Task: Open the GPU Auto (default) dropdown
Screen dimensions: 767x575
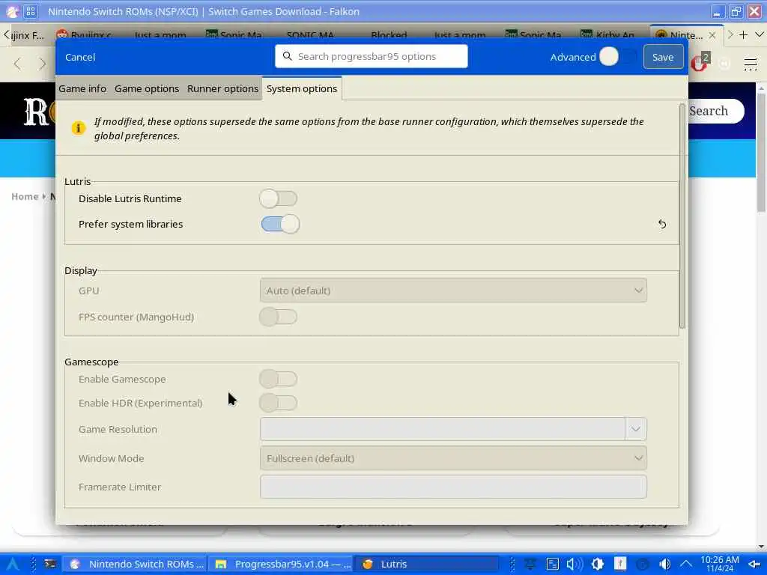Action: click(453, 290)
